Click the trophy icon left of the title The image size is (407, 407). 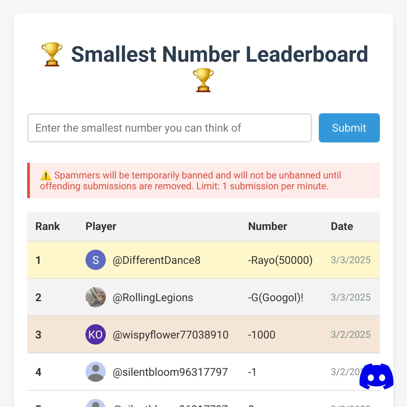52,54
